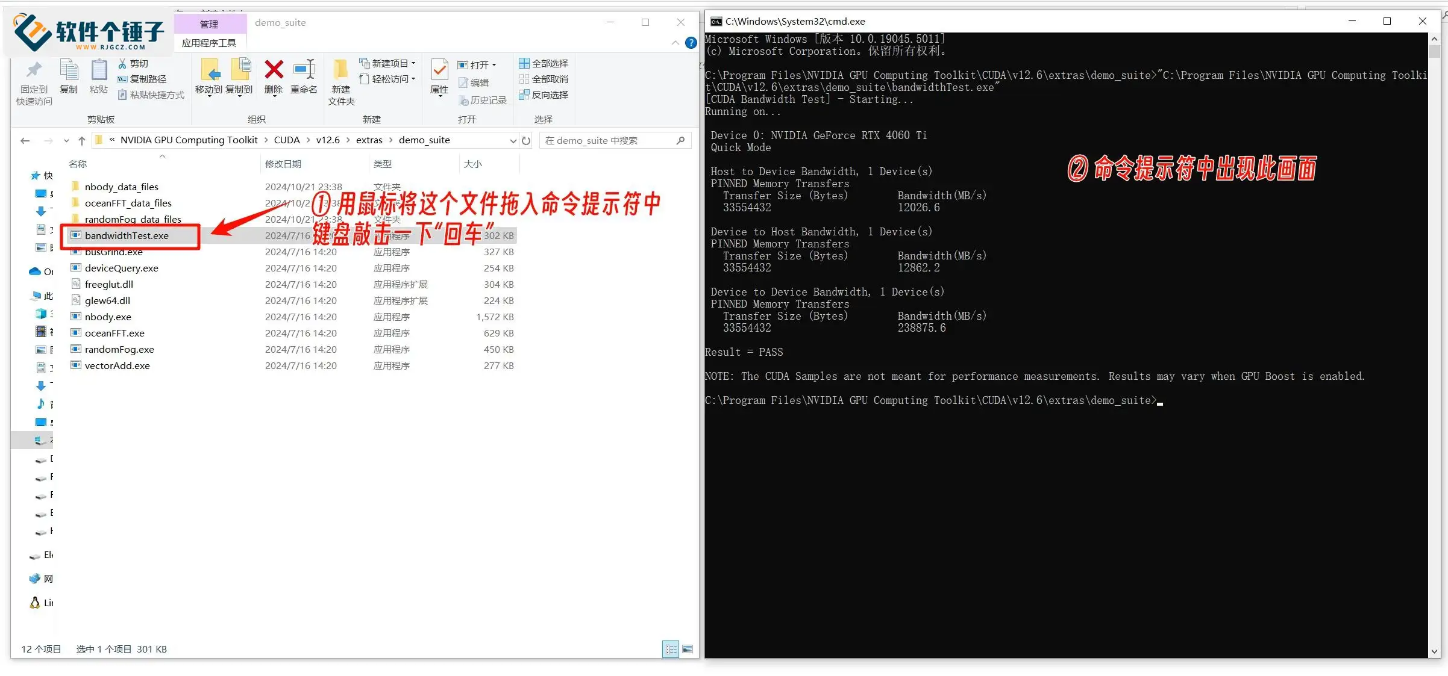The width and height of the screenshot is (1448, 676).
Task: Click the Up one level arrow
Action: 82,140
